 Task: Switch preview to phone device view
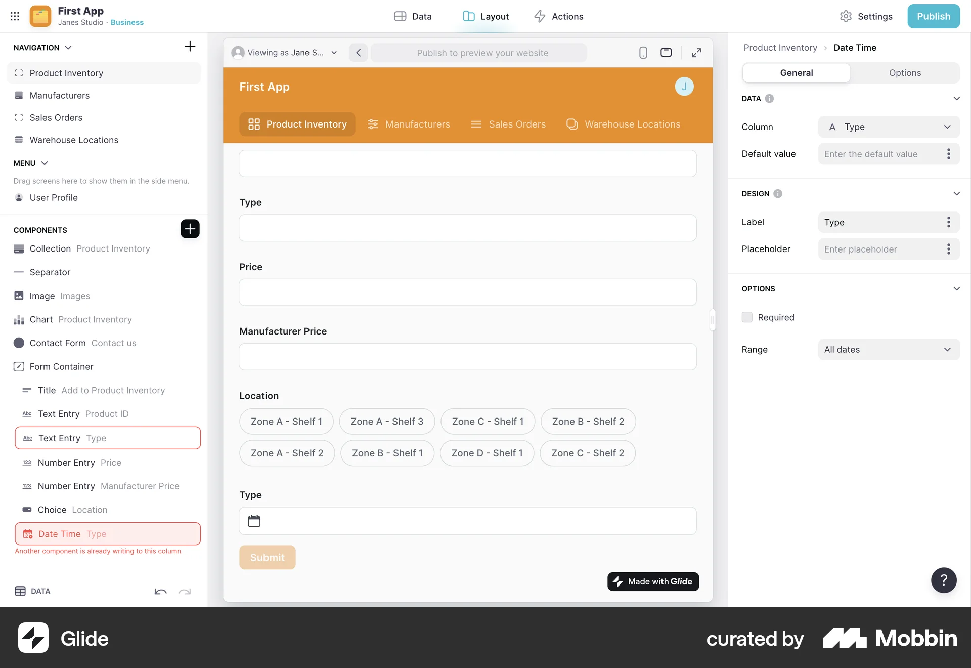[643, 53]
